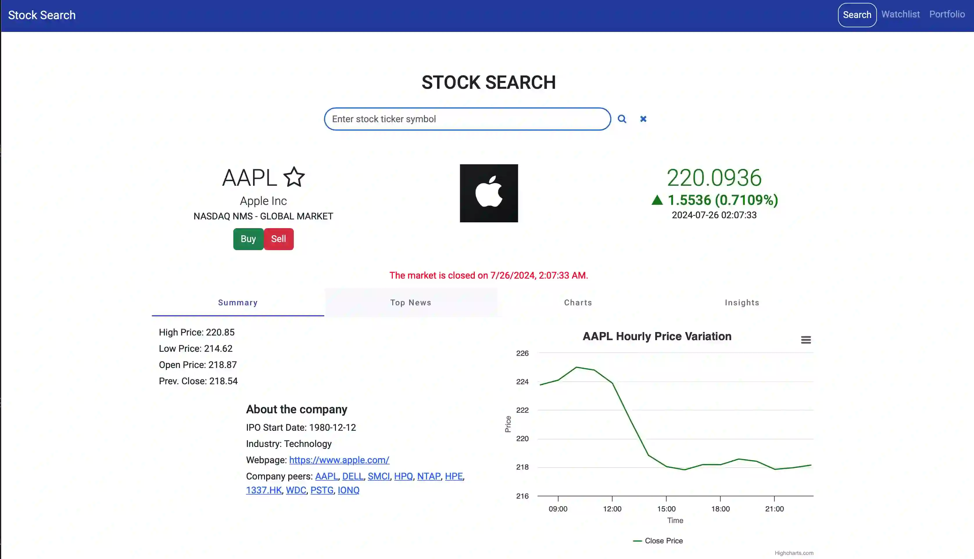Click the Highcharts.com credit link
The width and height of the screenshot is (974, 559).
[x=793, y=553]
